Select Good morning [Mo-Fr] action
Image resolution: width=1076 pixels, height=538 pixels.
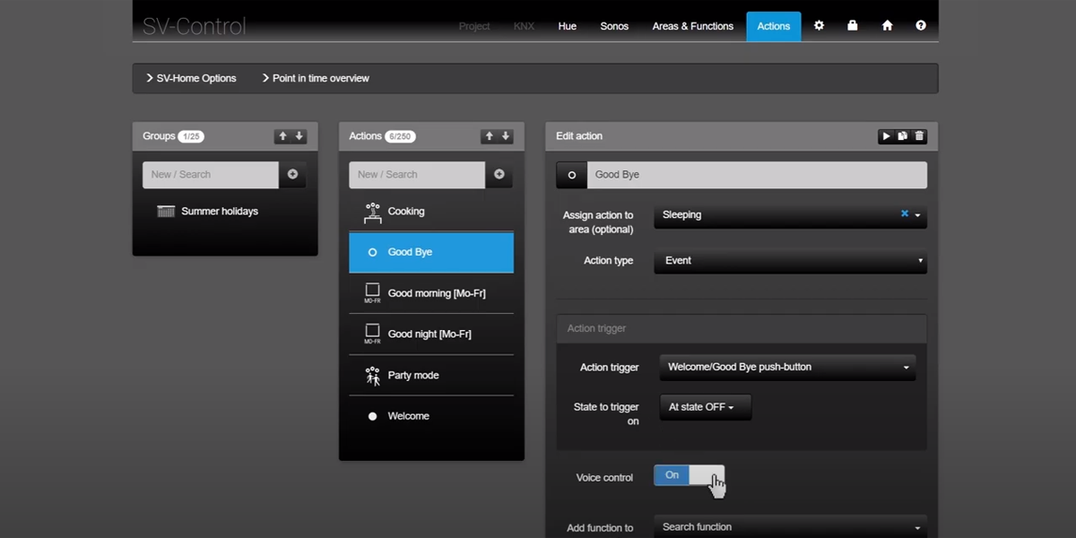coord(431,293)
